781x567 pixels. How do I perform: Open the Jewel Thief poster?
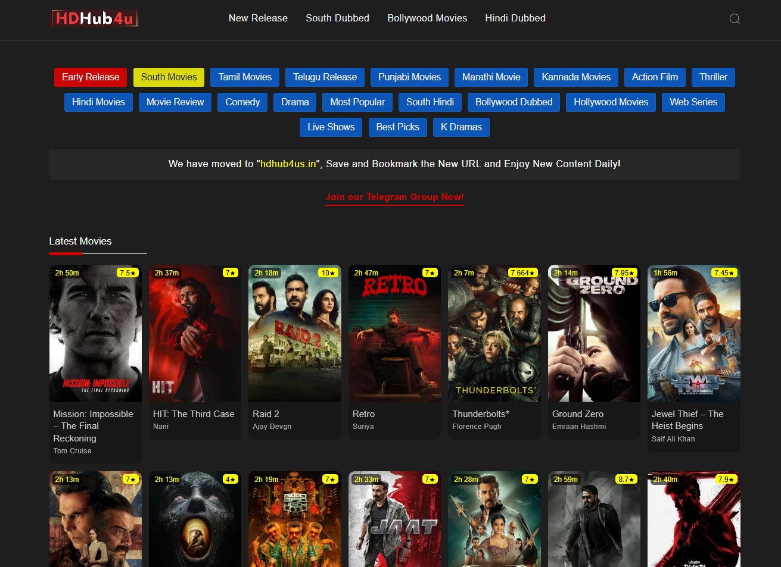pos(694,333)
